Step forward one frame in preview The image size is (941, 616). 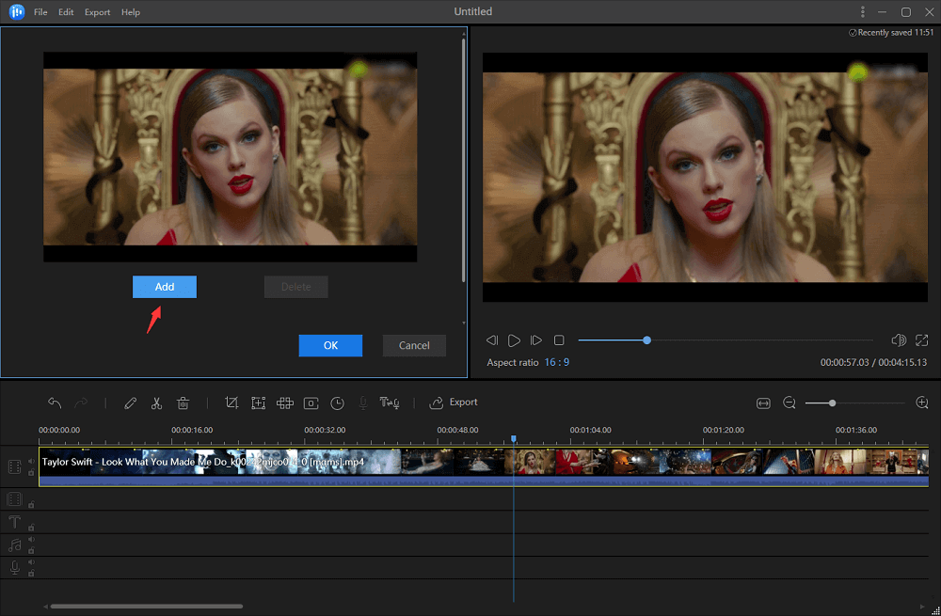click(x=536, y=340)
